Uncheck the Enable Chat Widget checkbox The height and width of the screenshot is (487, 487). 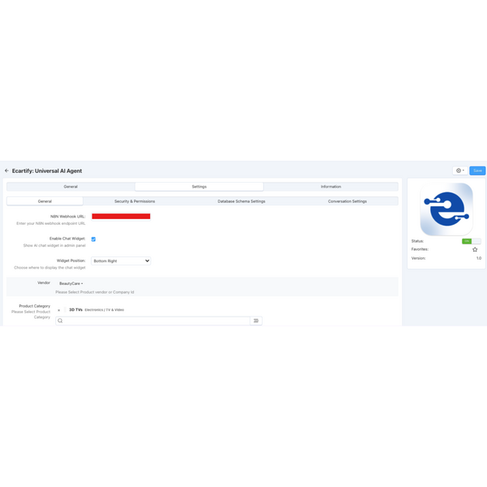coord(93,239)
